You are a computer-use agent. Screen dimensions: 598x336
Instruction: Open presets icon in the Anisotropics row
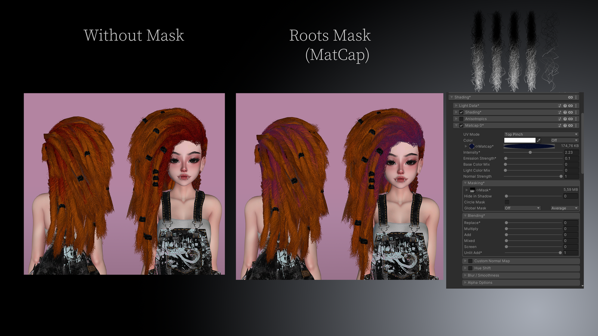pyautogui.click(x=560, y=119)
